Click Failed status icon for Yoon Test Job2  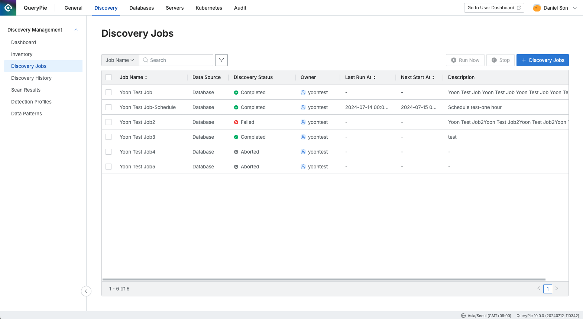pyautogui.click(x=236, y=122)
